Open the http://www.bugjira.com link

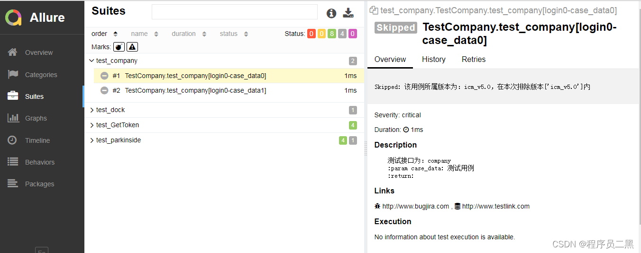[416, 206]
